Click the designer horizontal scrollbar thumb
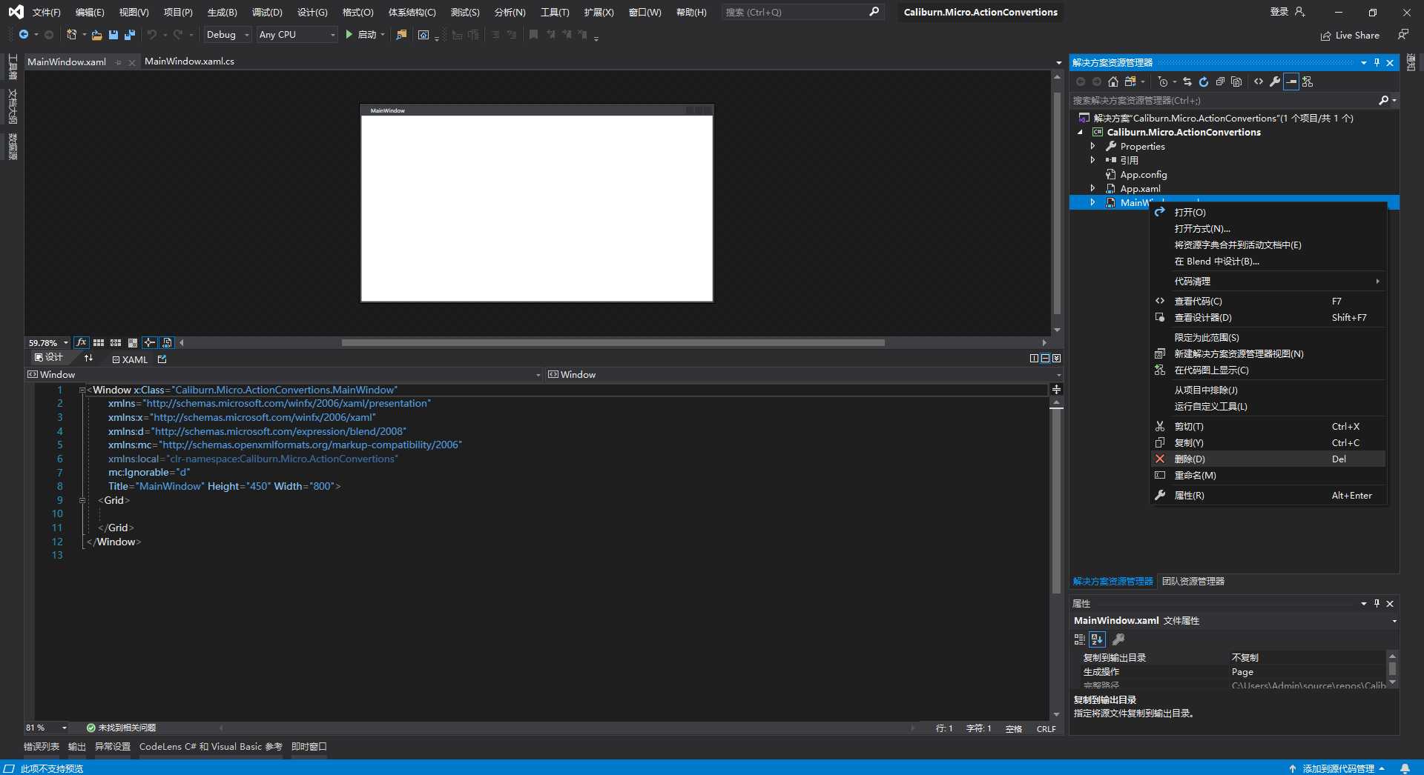This screenshot has height=775, width=1424. pyautogui.click(x=613, y=343)
